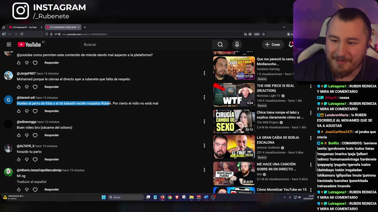Reload the page in browser
378x212 pixels.
click(22, 34)
